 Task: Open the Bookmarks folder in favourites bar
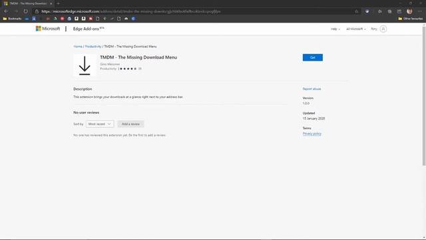click(x=12, y=19)
